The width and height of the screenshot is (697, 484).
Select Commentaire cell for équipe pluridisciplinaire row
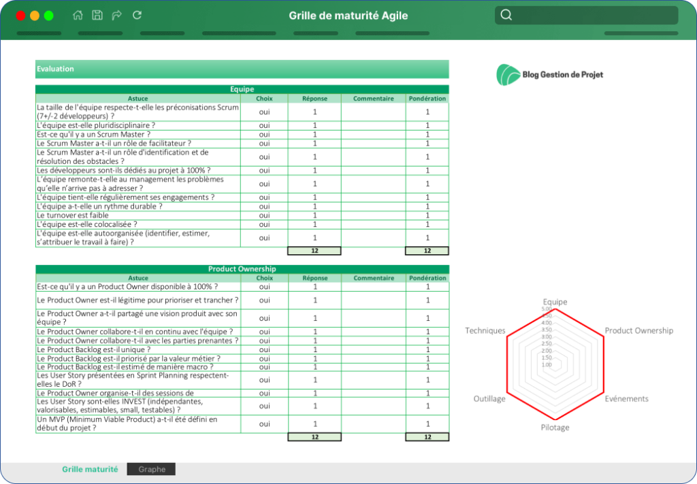pyautogui.click(x=373, y=125)
